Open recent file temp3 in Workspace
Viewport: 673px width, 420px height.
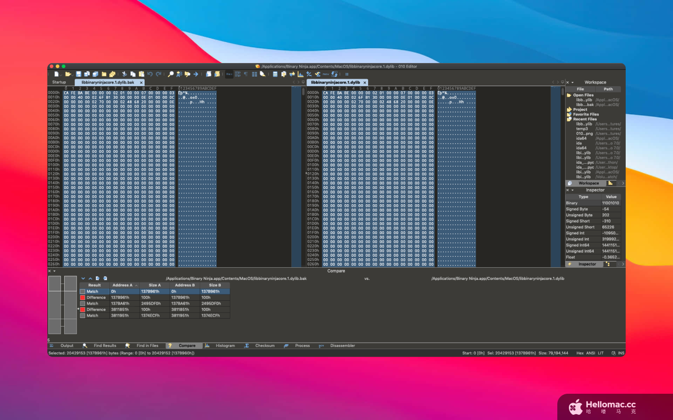(x=582, y=129)
